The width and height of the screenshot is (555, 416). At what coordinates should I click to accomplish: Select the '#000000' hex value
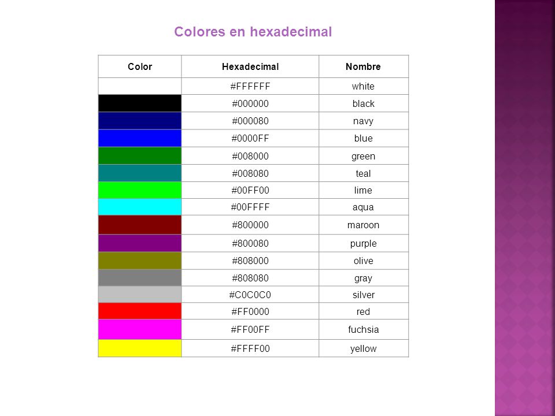point(250,103)
